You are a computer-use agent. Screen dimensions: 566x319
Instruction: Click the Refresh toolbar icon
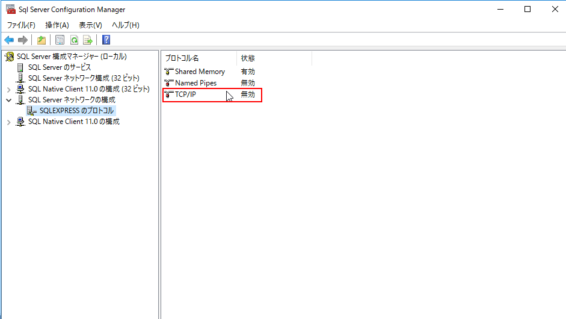[x=74, y=40]
